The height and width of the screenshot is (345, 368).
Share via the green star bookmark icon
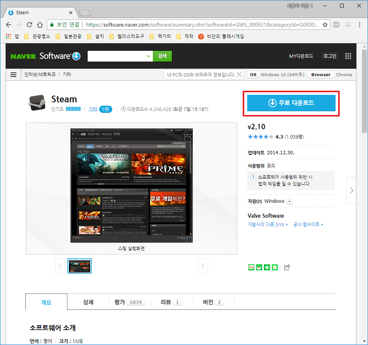[267, 267]
